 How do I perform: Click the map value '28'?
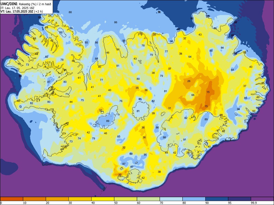click(x=221, y=115)
